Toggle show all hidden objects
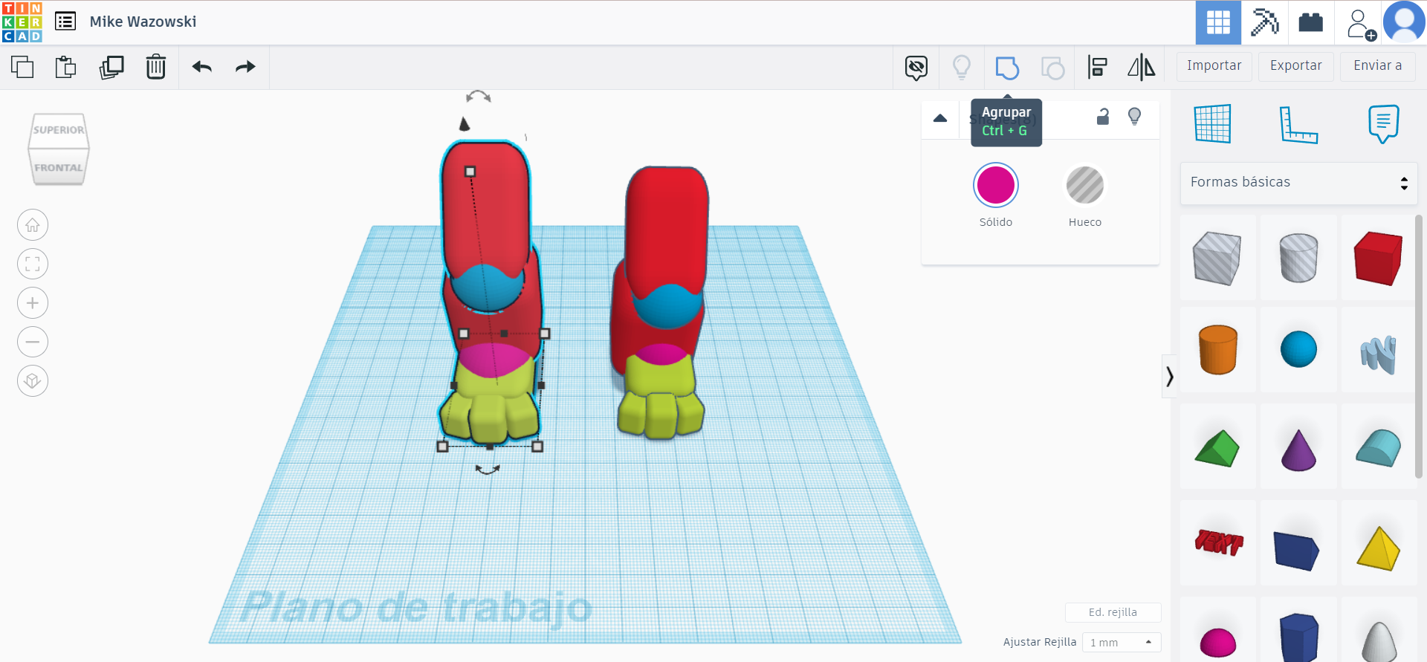Screen dimensions: 1427x662 (x=916, y=68)
